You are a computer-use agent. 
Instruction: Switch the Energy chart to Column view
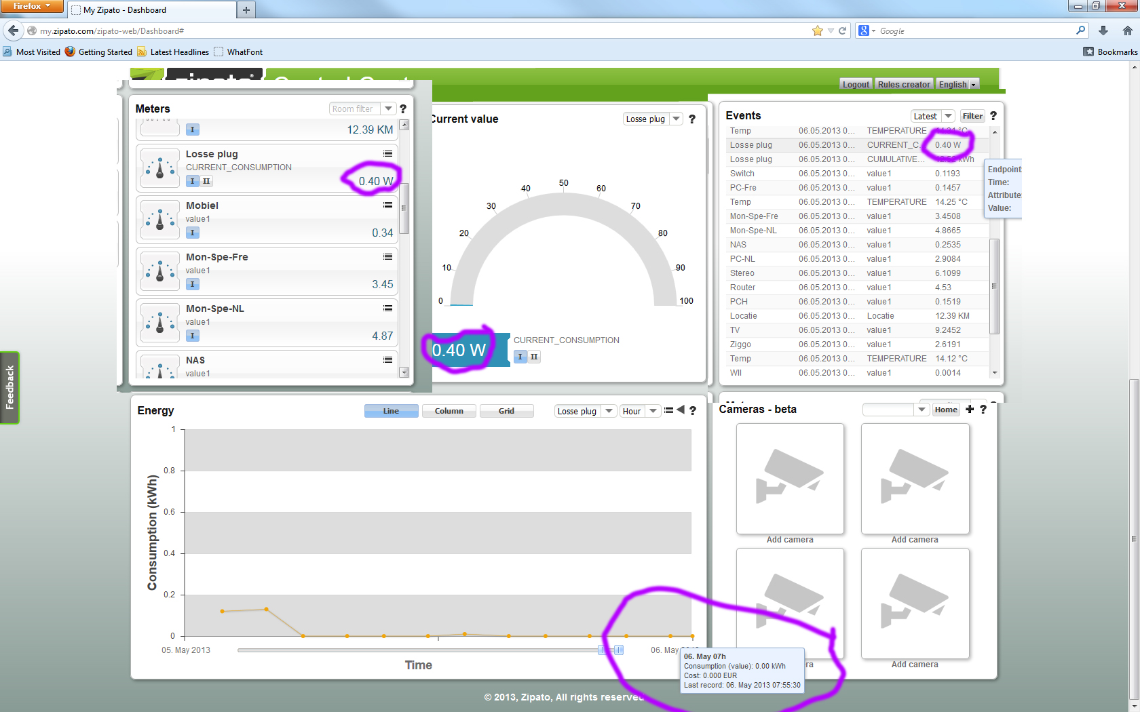(x=449, y=411)
